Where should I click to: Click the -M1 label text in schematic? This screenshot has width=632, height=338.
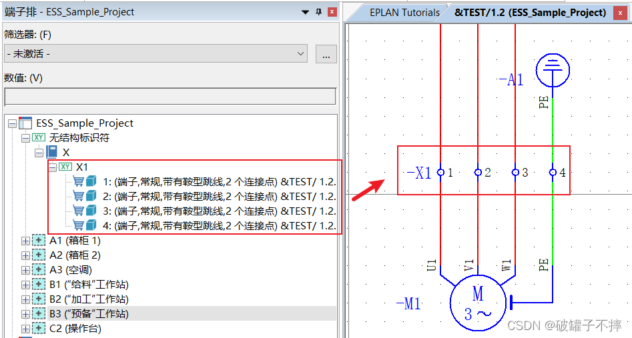[x=408, y=303]
